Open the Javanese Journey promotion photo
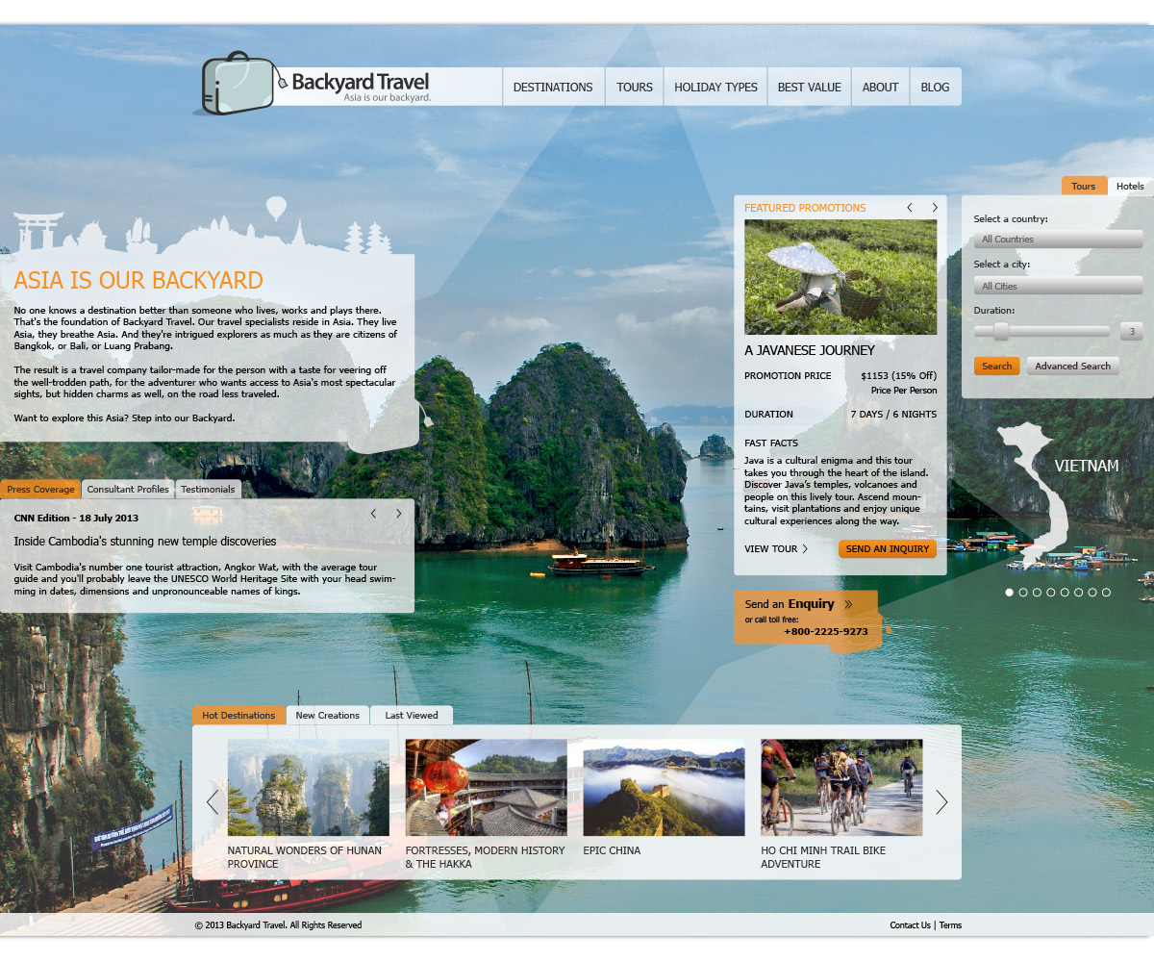Viewport: 1154px width, 962px height. click(840, 277)
